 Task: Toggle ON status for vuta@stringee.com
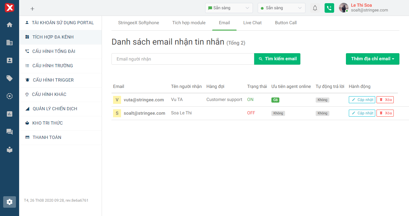tap(250, 100)
